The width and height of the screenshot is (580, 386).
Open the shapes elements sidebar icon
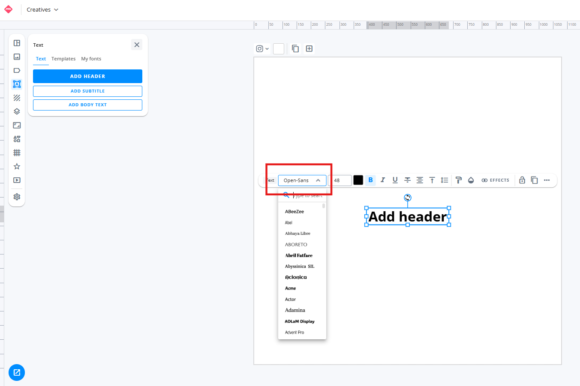(x=17, y=139)
